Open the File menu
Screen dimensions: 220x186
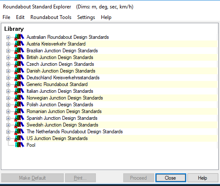coord(6,17)
